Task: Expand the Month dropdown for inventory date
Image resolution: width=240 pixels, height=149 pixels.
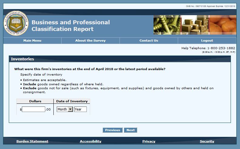Action: [65, 109]
